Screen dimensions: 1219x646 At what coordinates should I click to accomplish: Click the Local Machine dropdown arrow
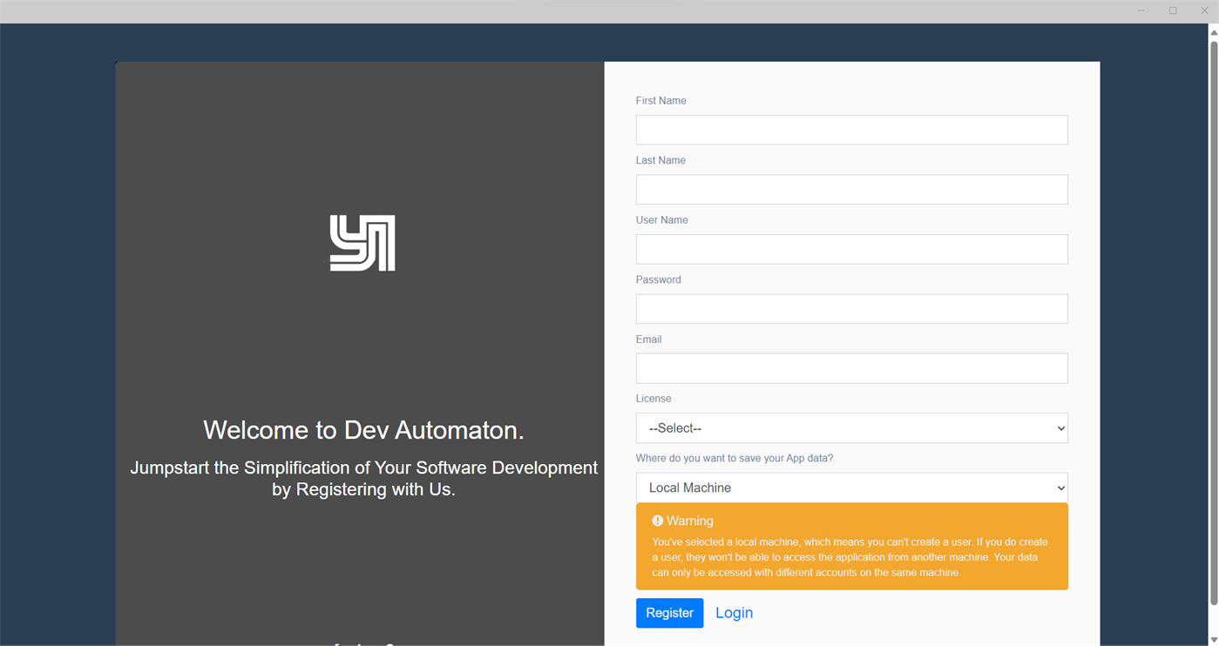pyautogui.click(x=1060, y=488)
